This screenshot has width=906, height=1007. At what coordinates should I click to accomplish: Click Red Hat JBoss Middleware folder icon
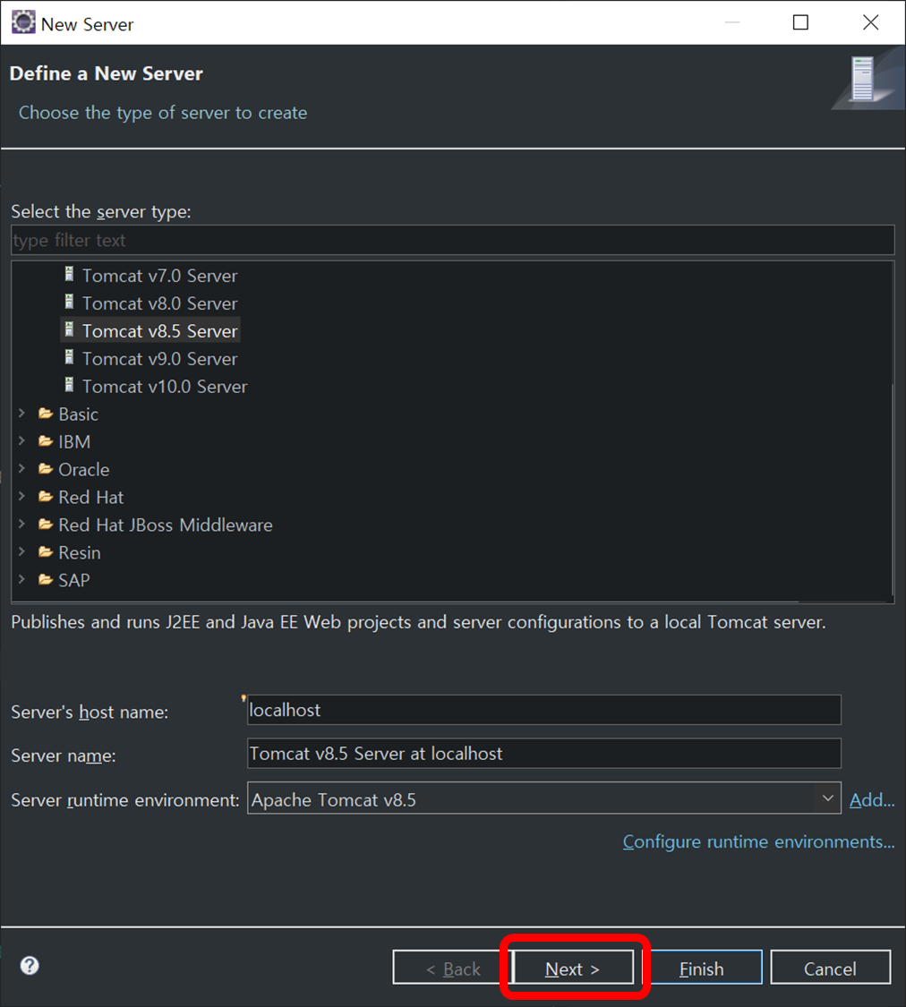coord(46,524)
